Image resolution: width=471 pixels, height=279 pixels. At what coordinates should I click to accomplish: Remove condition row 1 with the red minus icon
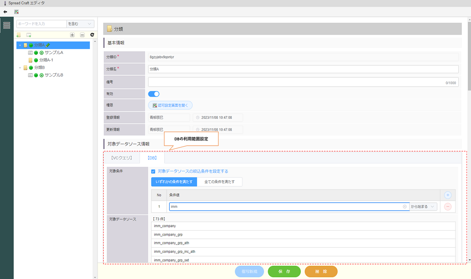pos(448,206)
